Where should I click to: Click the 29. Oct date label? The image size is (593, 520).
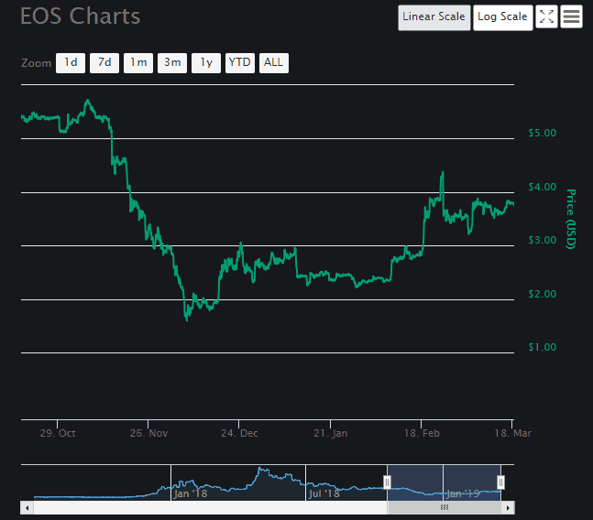coord(58,433)
